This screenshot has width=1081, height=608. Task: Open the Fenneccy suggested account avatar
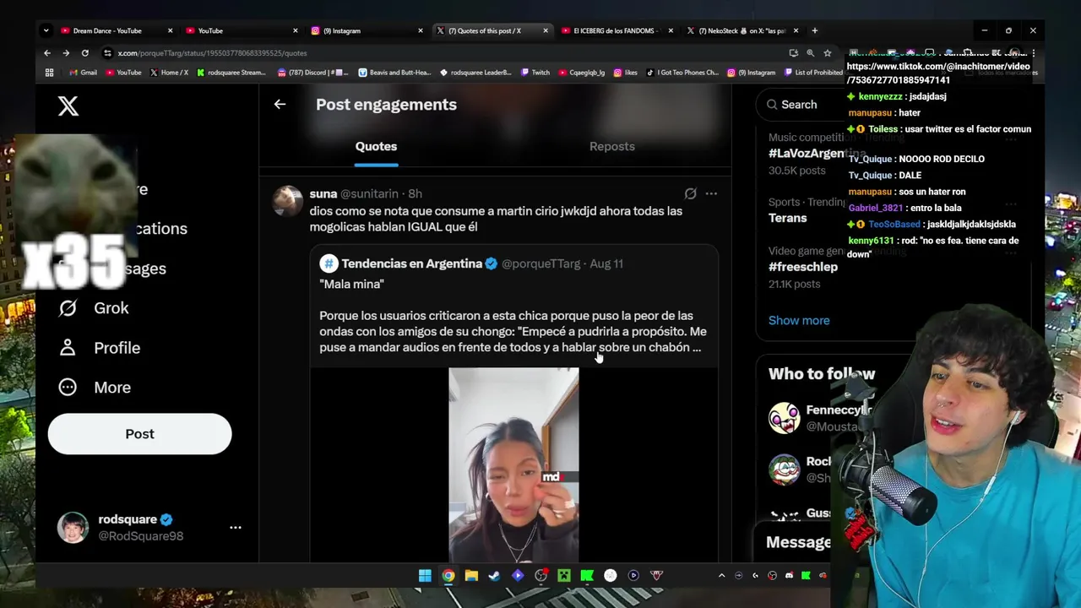[785, 418]
